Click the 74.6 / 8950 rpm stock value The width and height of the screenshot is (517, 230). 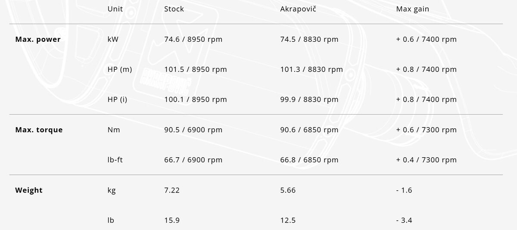(x=193, y=40)
